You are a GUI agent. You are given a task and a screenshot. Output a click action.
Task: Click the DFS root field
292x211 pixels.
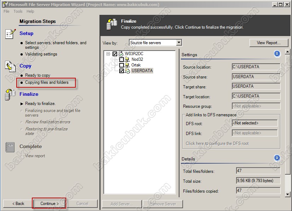255,123
